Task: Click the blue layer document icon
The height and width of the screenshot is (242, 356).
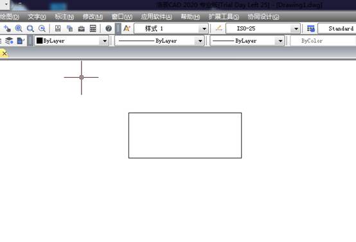Action: point(21,41)
